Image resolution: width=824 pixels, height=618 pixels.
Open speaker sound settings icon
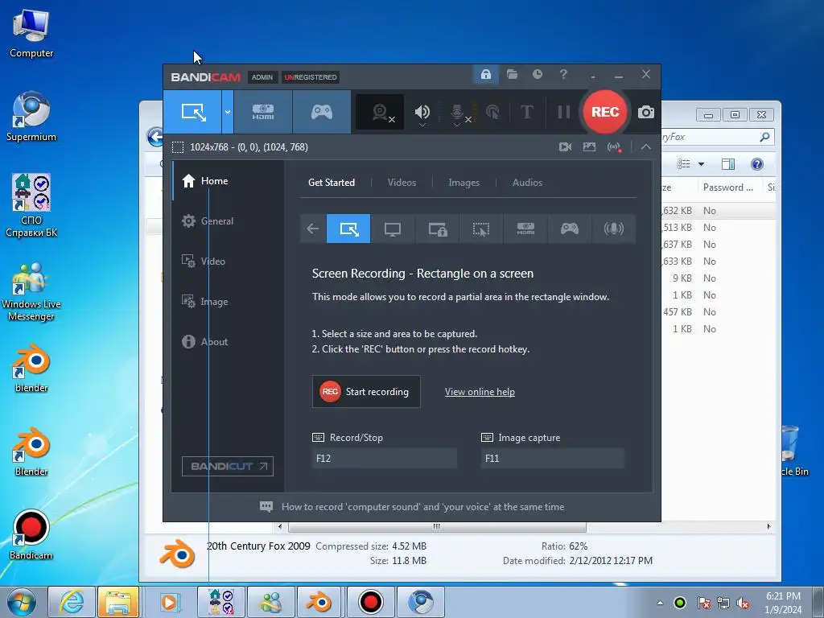(422, 113)
